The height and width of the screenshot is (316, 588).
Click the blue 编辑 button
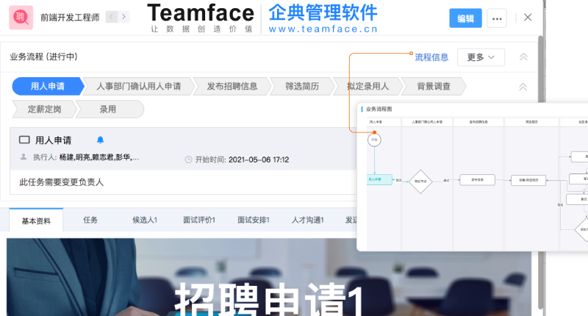coord(465,18)
